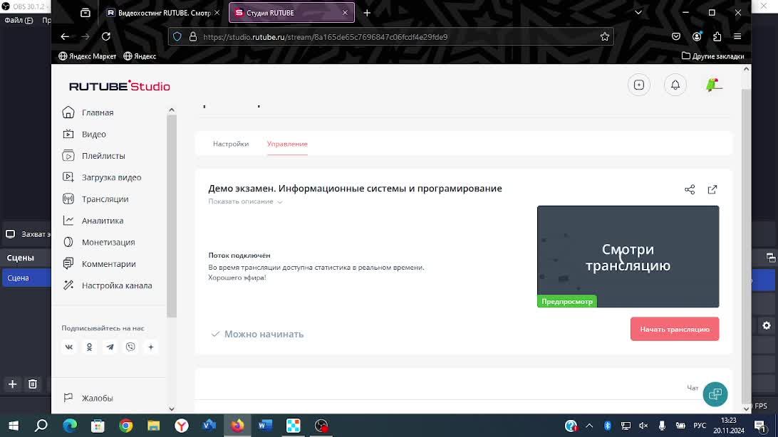
Task: Launch Chrome from the taskbar
Action: coord(126,426)
